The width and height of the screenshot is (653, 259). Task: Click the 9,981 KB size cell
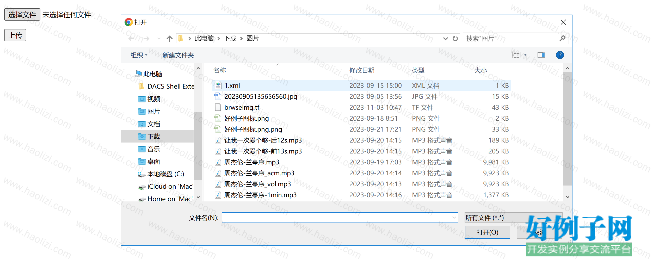coord(496,162)
